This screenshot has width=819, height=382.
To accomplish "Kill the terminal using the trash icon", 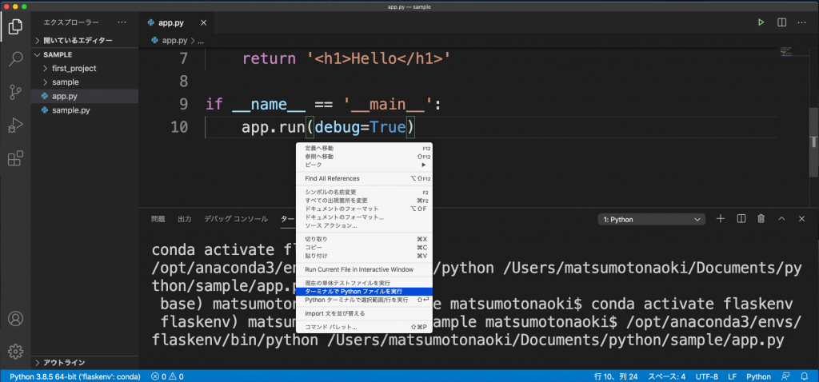I will [761, 218].
